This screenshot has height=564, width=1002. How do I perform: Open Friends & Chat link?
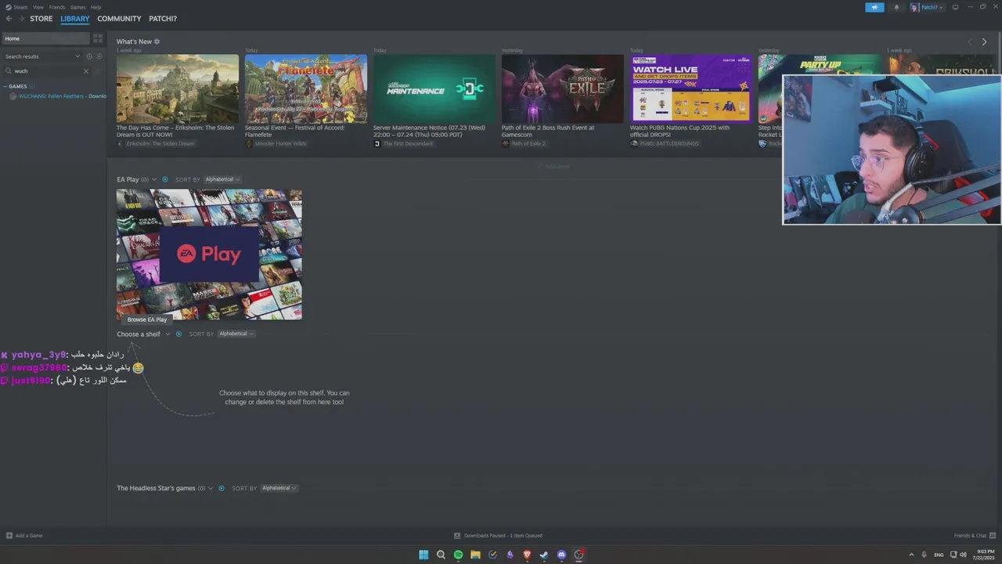(x=970, y=536)
